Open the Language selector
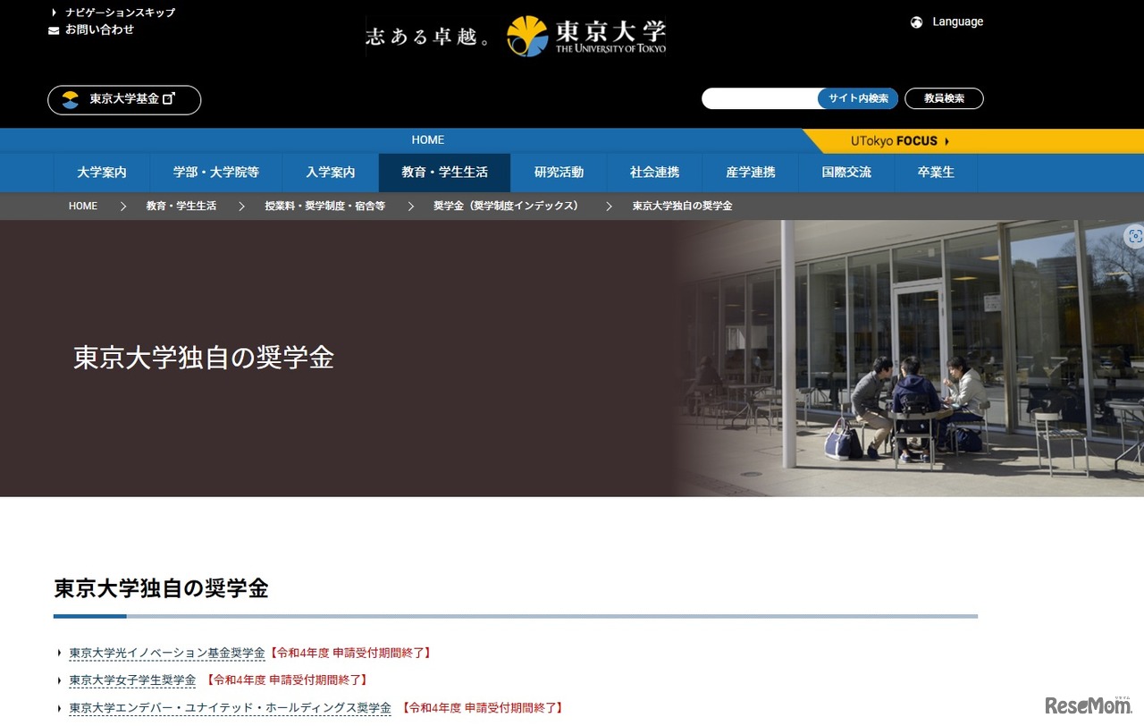Image resolution: width=1144 pixels, height=726 pixels. click(x=946, y=22)
